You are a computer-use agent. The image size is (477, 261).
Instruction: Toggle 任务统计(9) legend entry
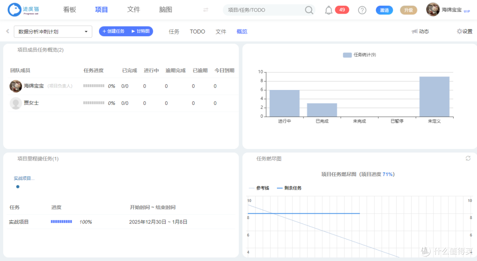point(359,55)
